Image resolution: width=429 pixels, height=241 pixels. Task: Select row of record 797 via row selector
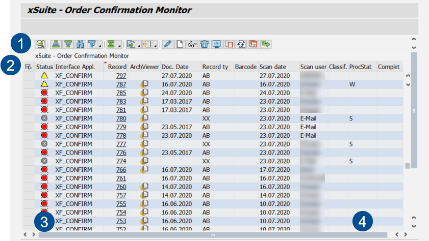coord(29,76)
